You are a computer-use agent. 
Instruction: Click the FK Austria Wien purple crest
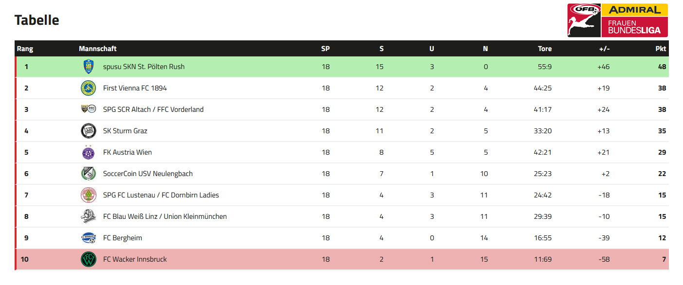pos(88,152)
